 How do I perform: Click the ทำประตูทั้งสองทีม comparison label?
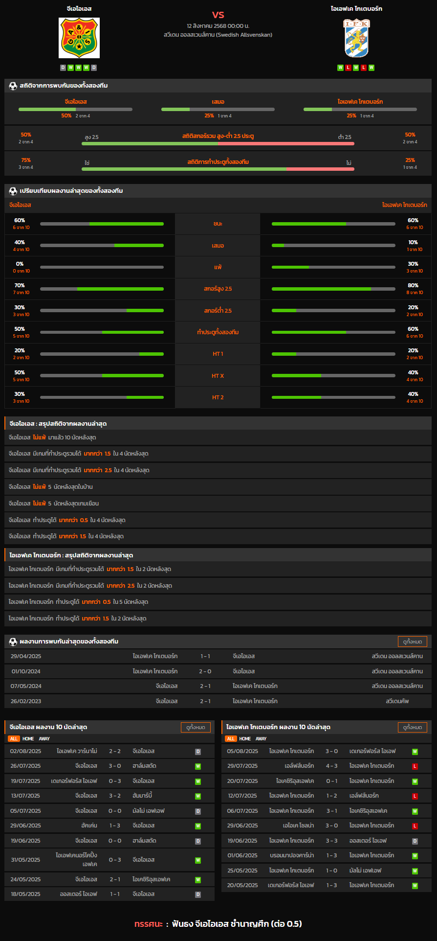[218, 332]
